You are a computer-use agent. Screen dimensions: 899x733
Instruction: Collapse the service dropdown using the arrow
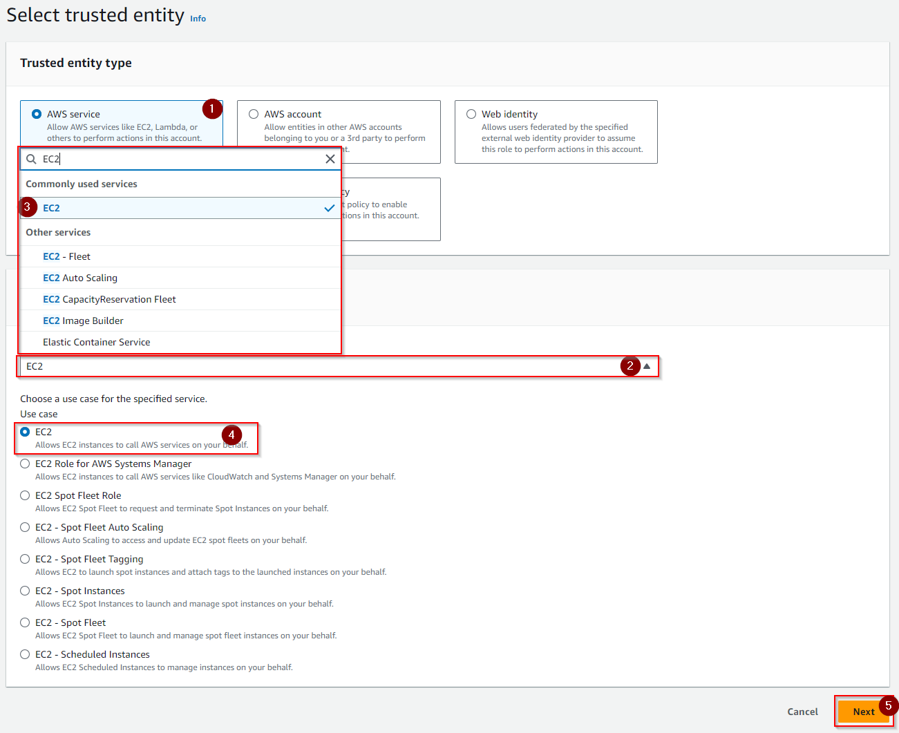[x=647, y=366]
